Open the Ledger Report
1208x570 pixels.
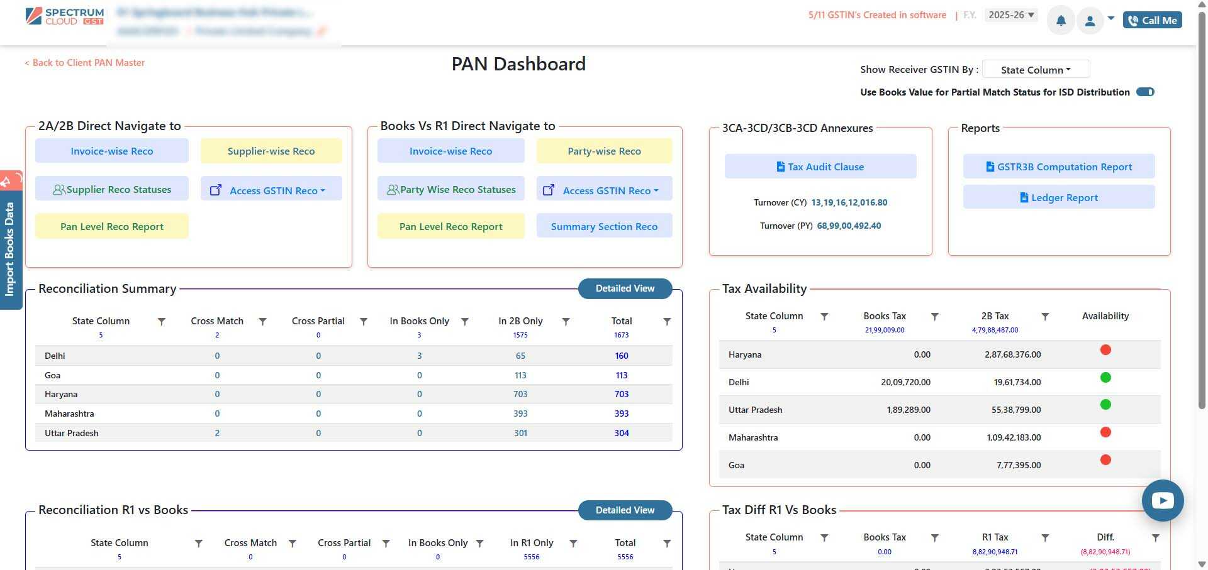tap(1059, 197)
